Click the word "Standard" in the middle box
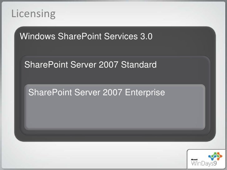Image resolution: width=227 pixels, height=170 pixels. click(139, 64)
